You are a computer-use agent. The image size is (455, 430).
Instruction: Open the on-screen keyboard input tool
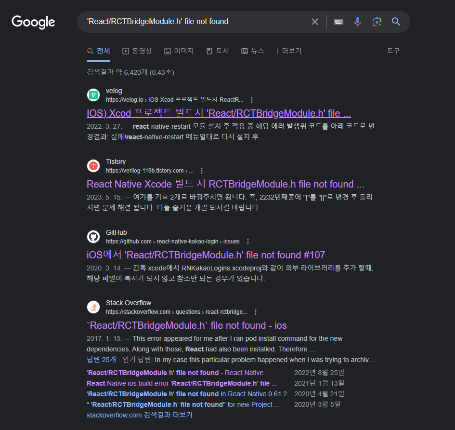(338, 22)
